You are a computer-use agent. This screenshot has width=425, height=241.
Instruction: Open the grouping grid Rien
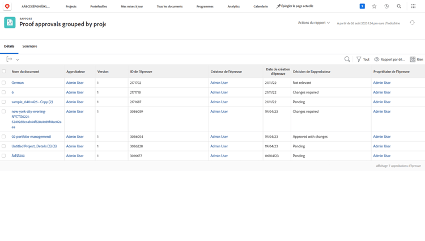coord(416,60)
